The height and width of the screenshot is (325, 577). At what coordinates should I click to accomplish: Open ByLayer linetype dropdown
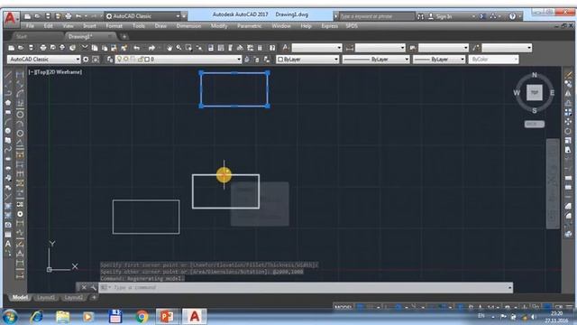click(x=376, y=60)
